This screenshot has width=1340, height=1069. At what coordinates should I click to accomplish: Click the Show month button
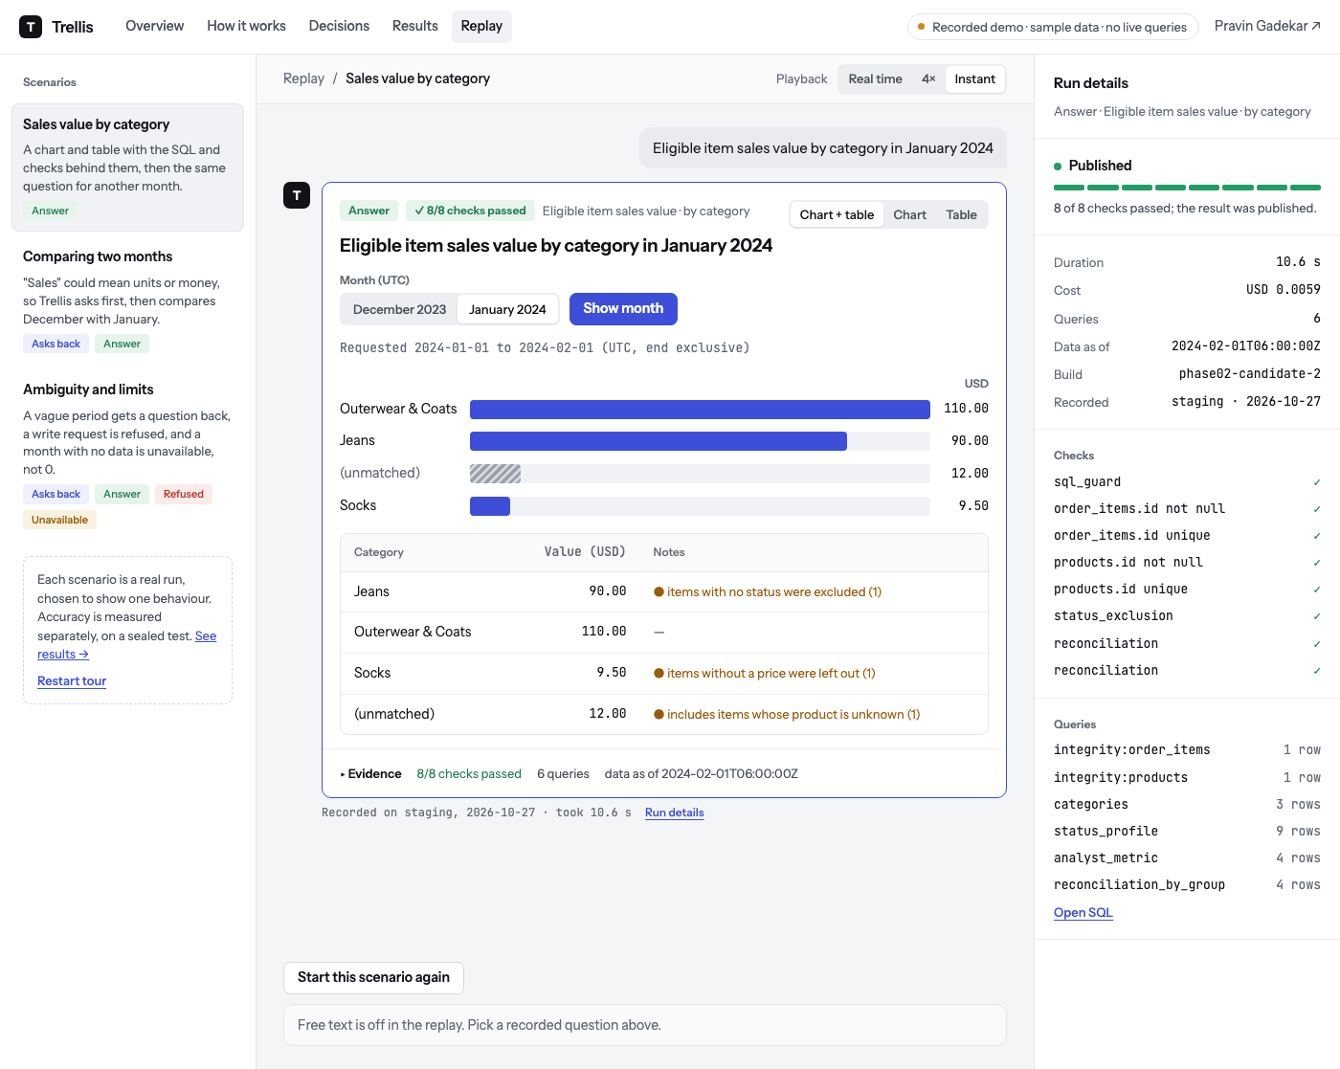point(623,309)
